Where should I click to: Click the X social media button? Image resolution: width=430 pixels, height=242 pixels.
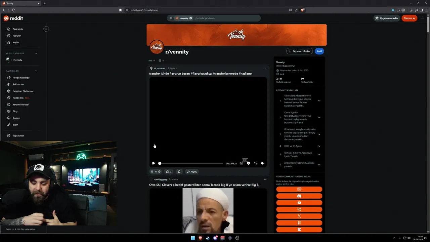pos(299,216)
